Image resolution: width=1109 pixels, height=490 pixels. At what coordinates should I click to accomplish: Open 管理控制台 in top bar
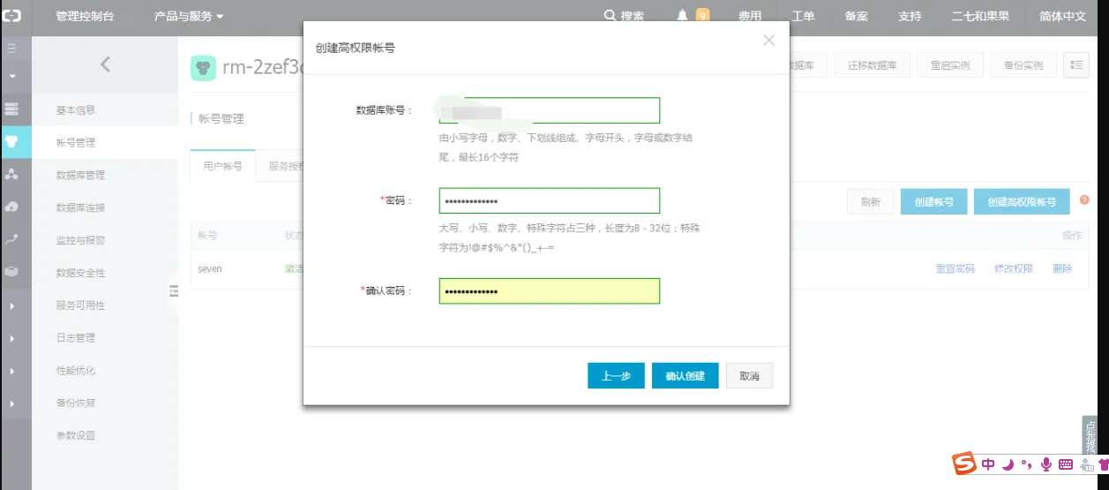(85, 16)
